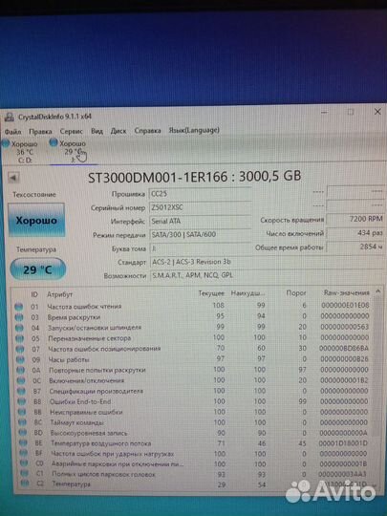387x516 pixels.
Task: Open the Справка menu
Action: click(x=147, y=131)
